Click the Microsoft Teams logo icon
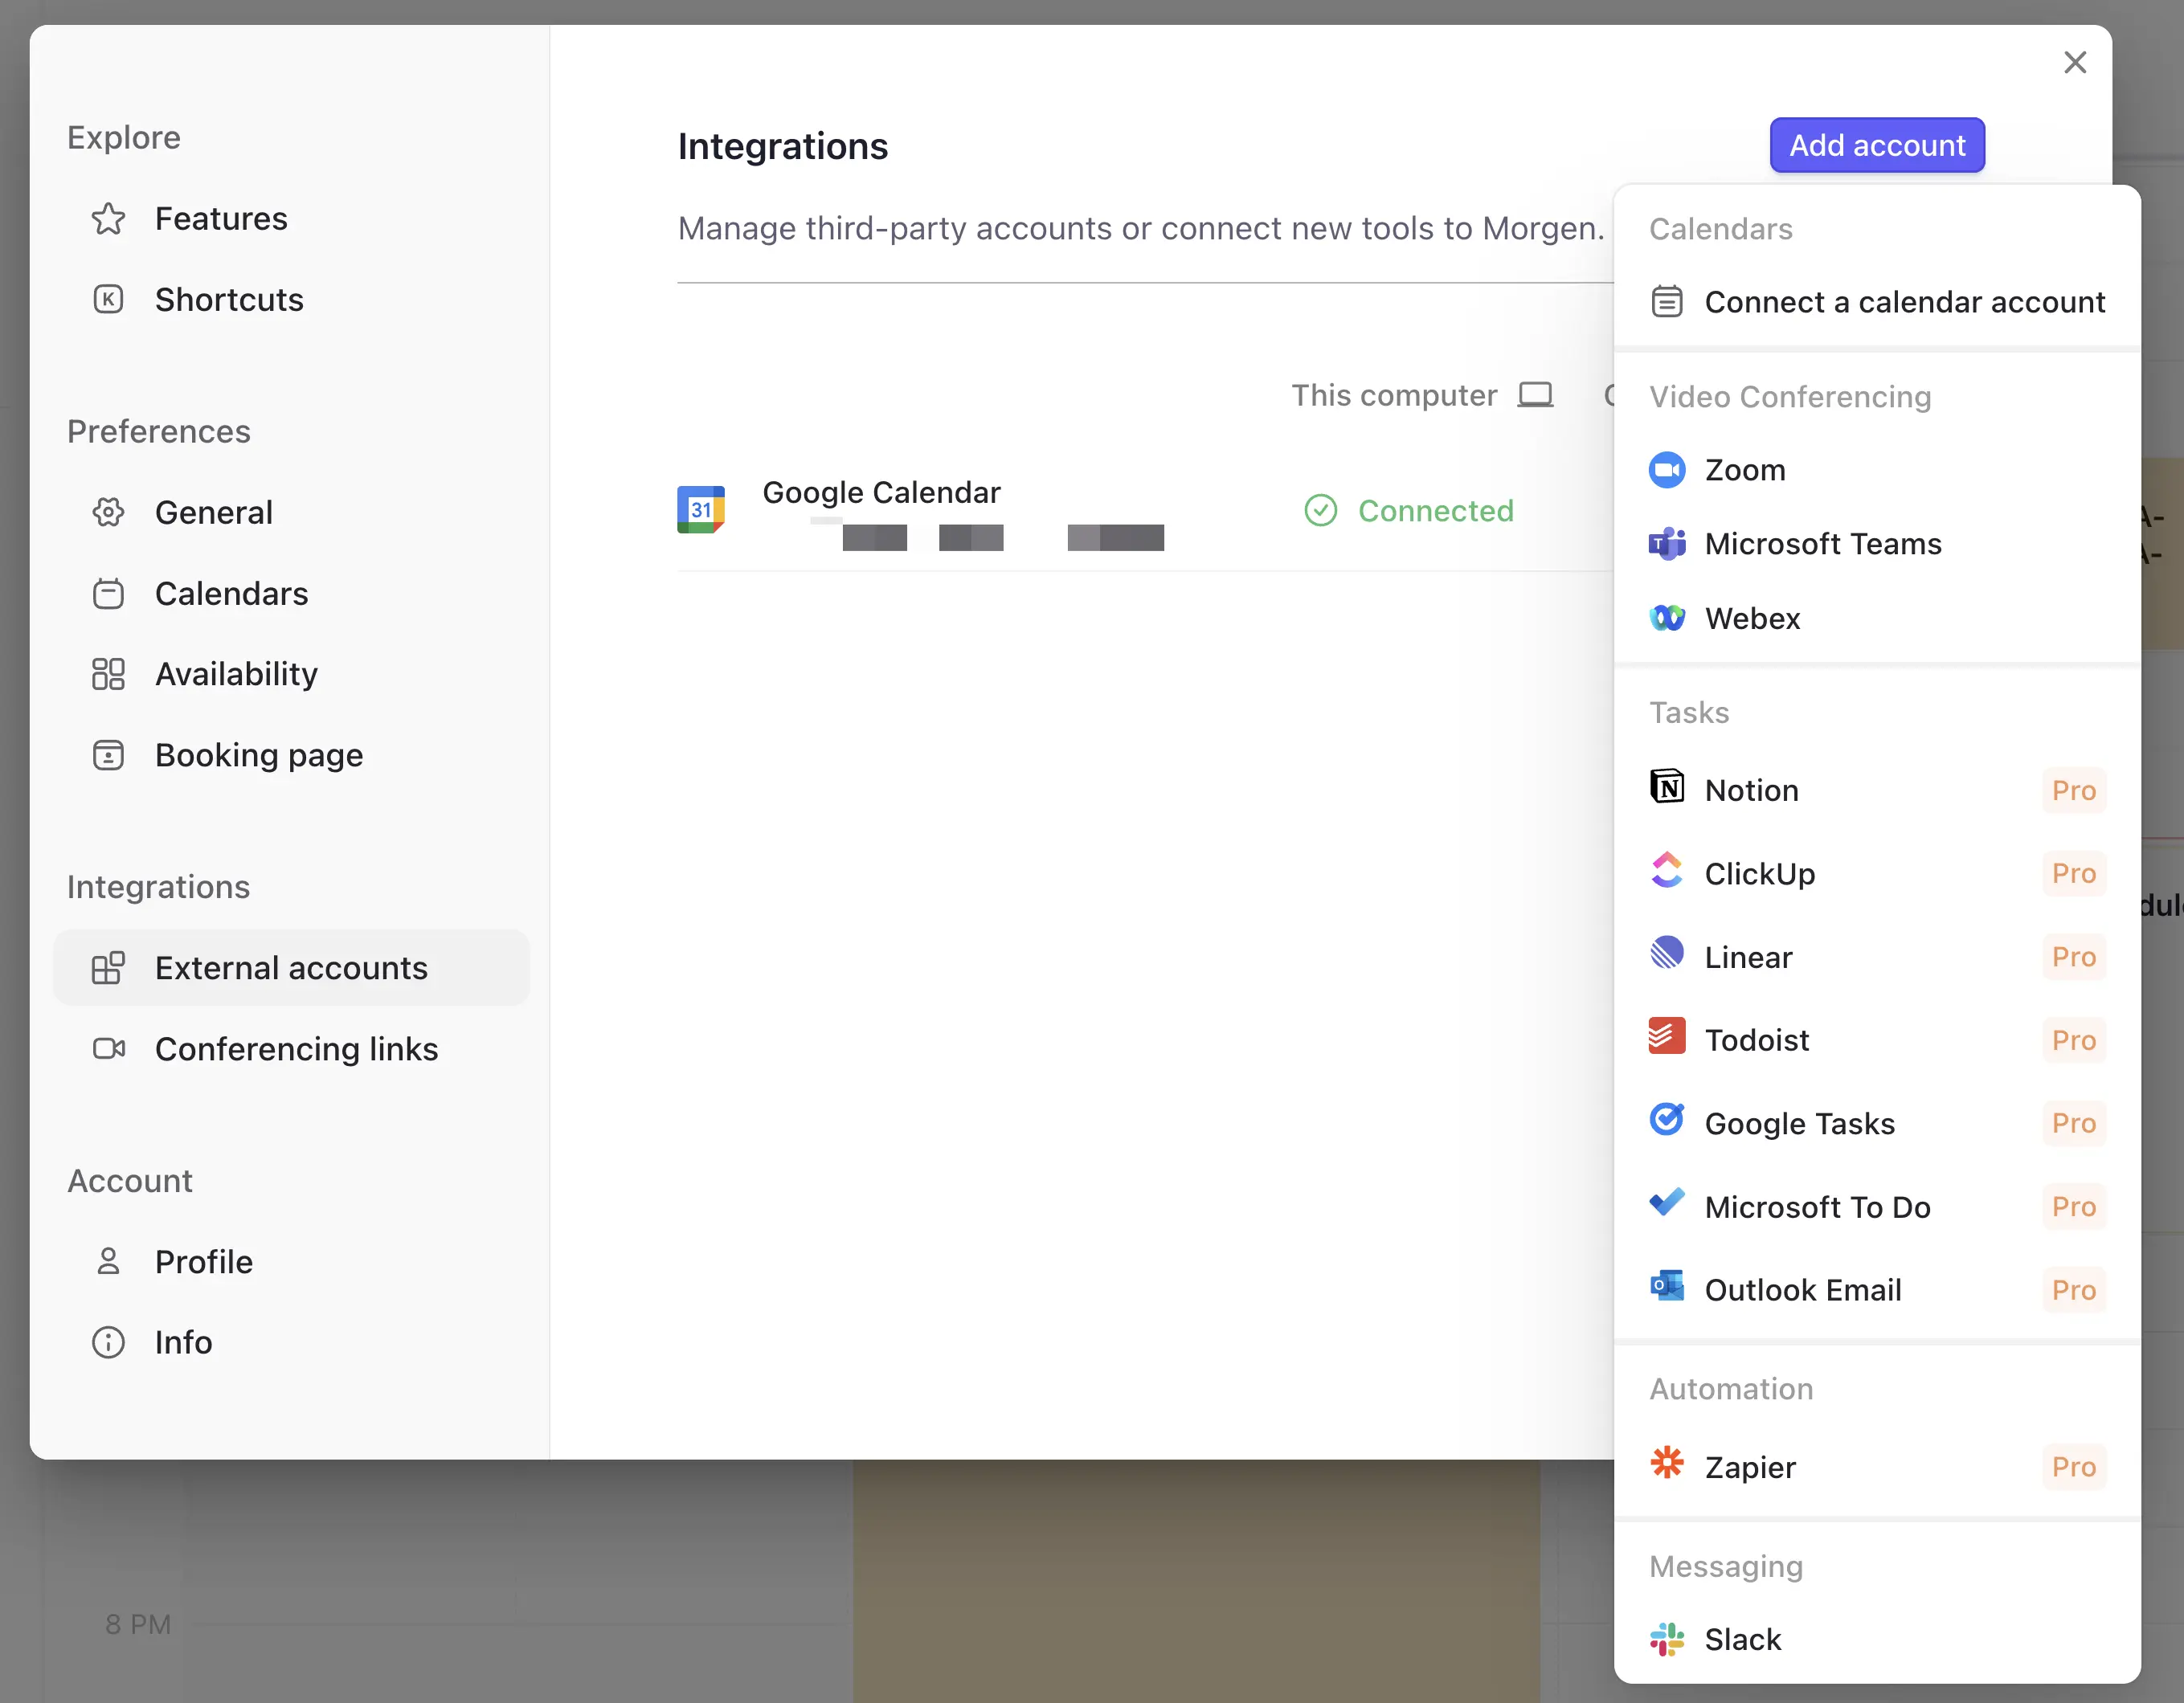Screen dimensions: 2184x1703 [x=1667, y=544]
